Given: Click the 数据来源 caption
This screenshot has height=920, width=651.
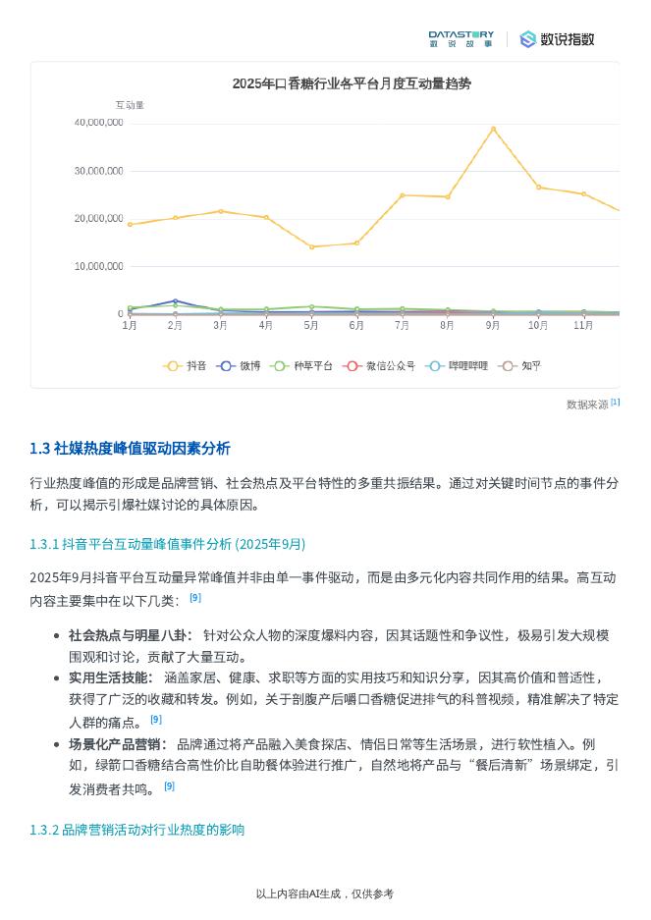Looking at the screenshot, I should (x=587, y=405).
